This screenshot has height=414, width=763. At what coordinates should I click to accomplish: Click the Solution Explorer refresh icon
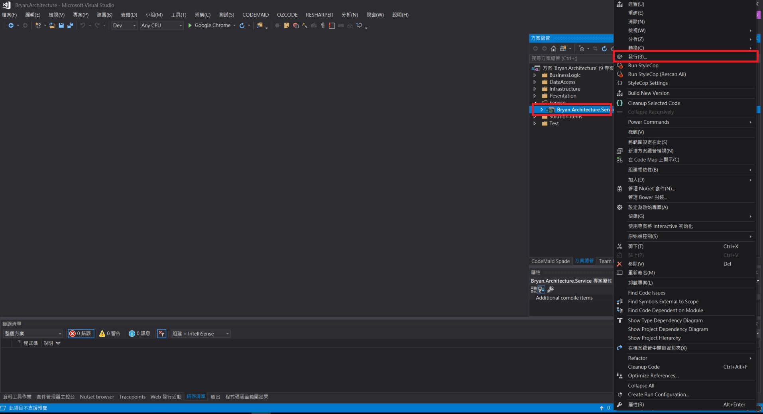[x=604, y=49]
